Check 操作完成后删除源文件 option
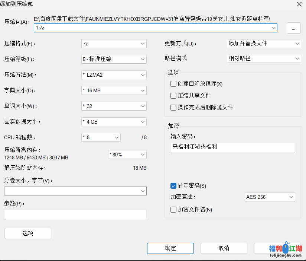Image resolution: width=306 pixels, height=261 pixels. tap(173, 108)
